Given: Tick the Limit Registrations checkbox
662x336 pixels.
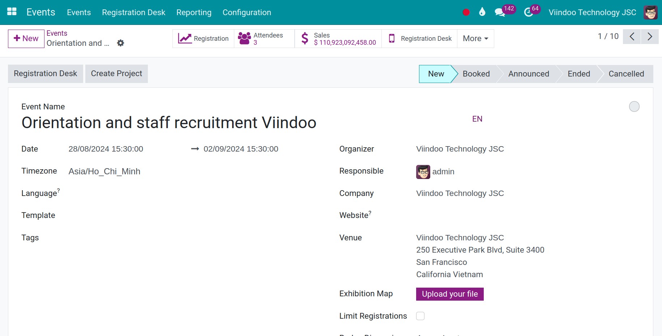Looking at the screenshot, I should click(420, 316).
